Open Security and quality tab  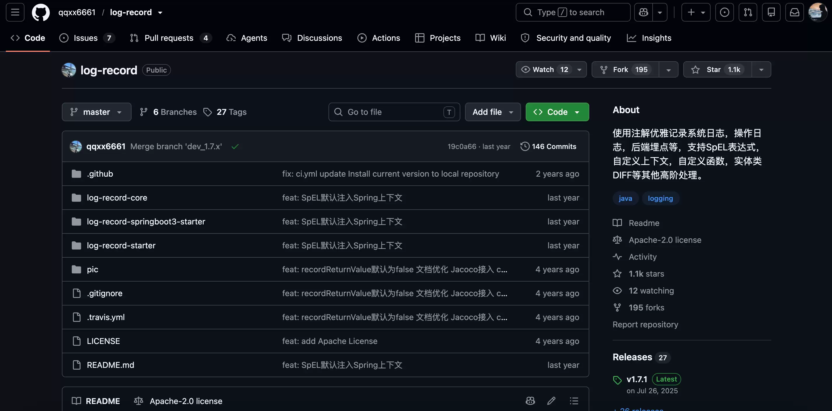pos(566,38)
